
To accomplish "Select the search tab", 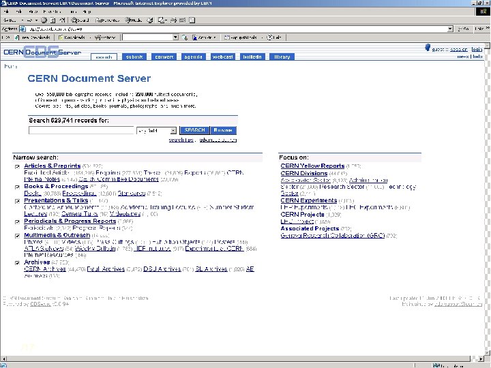I will pyautogui.click(x=104, y=57).
